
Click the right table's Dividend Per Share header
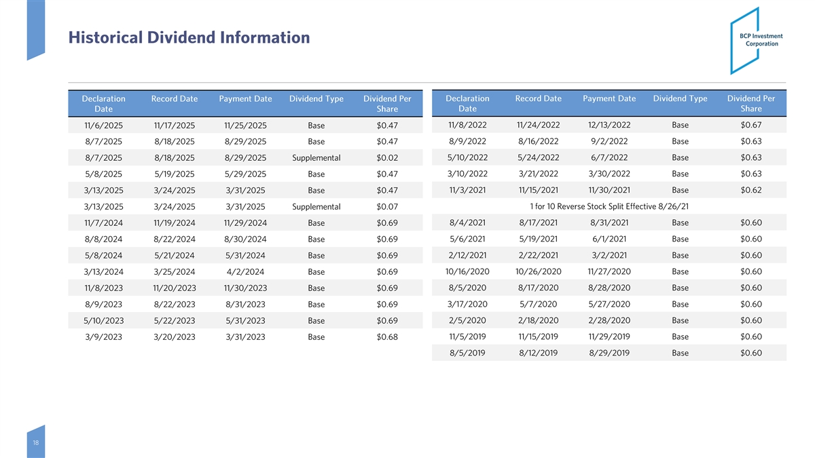pyautogui.click(x=750, y=104)
